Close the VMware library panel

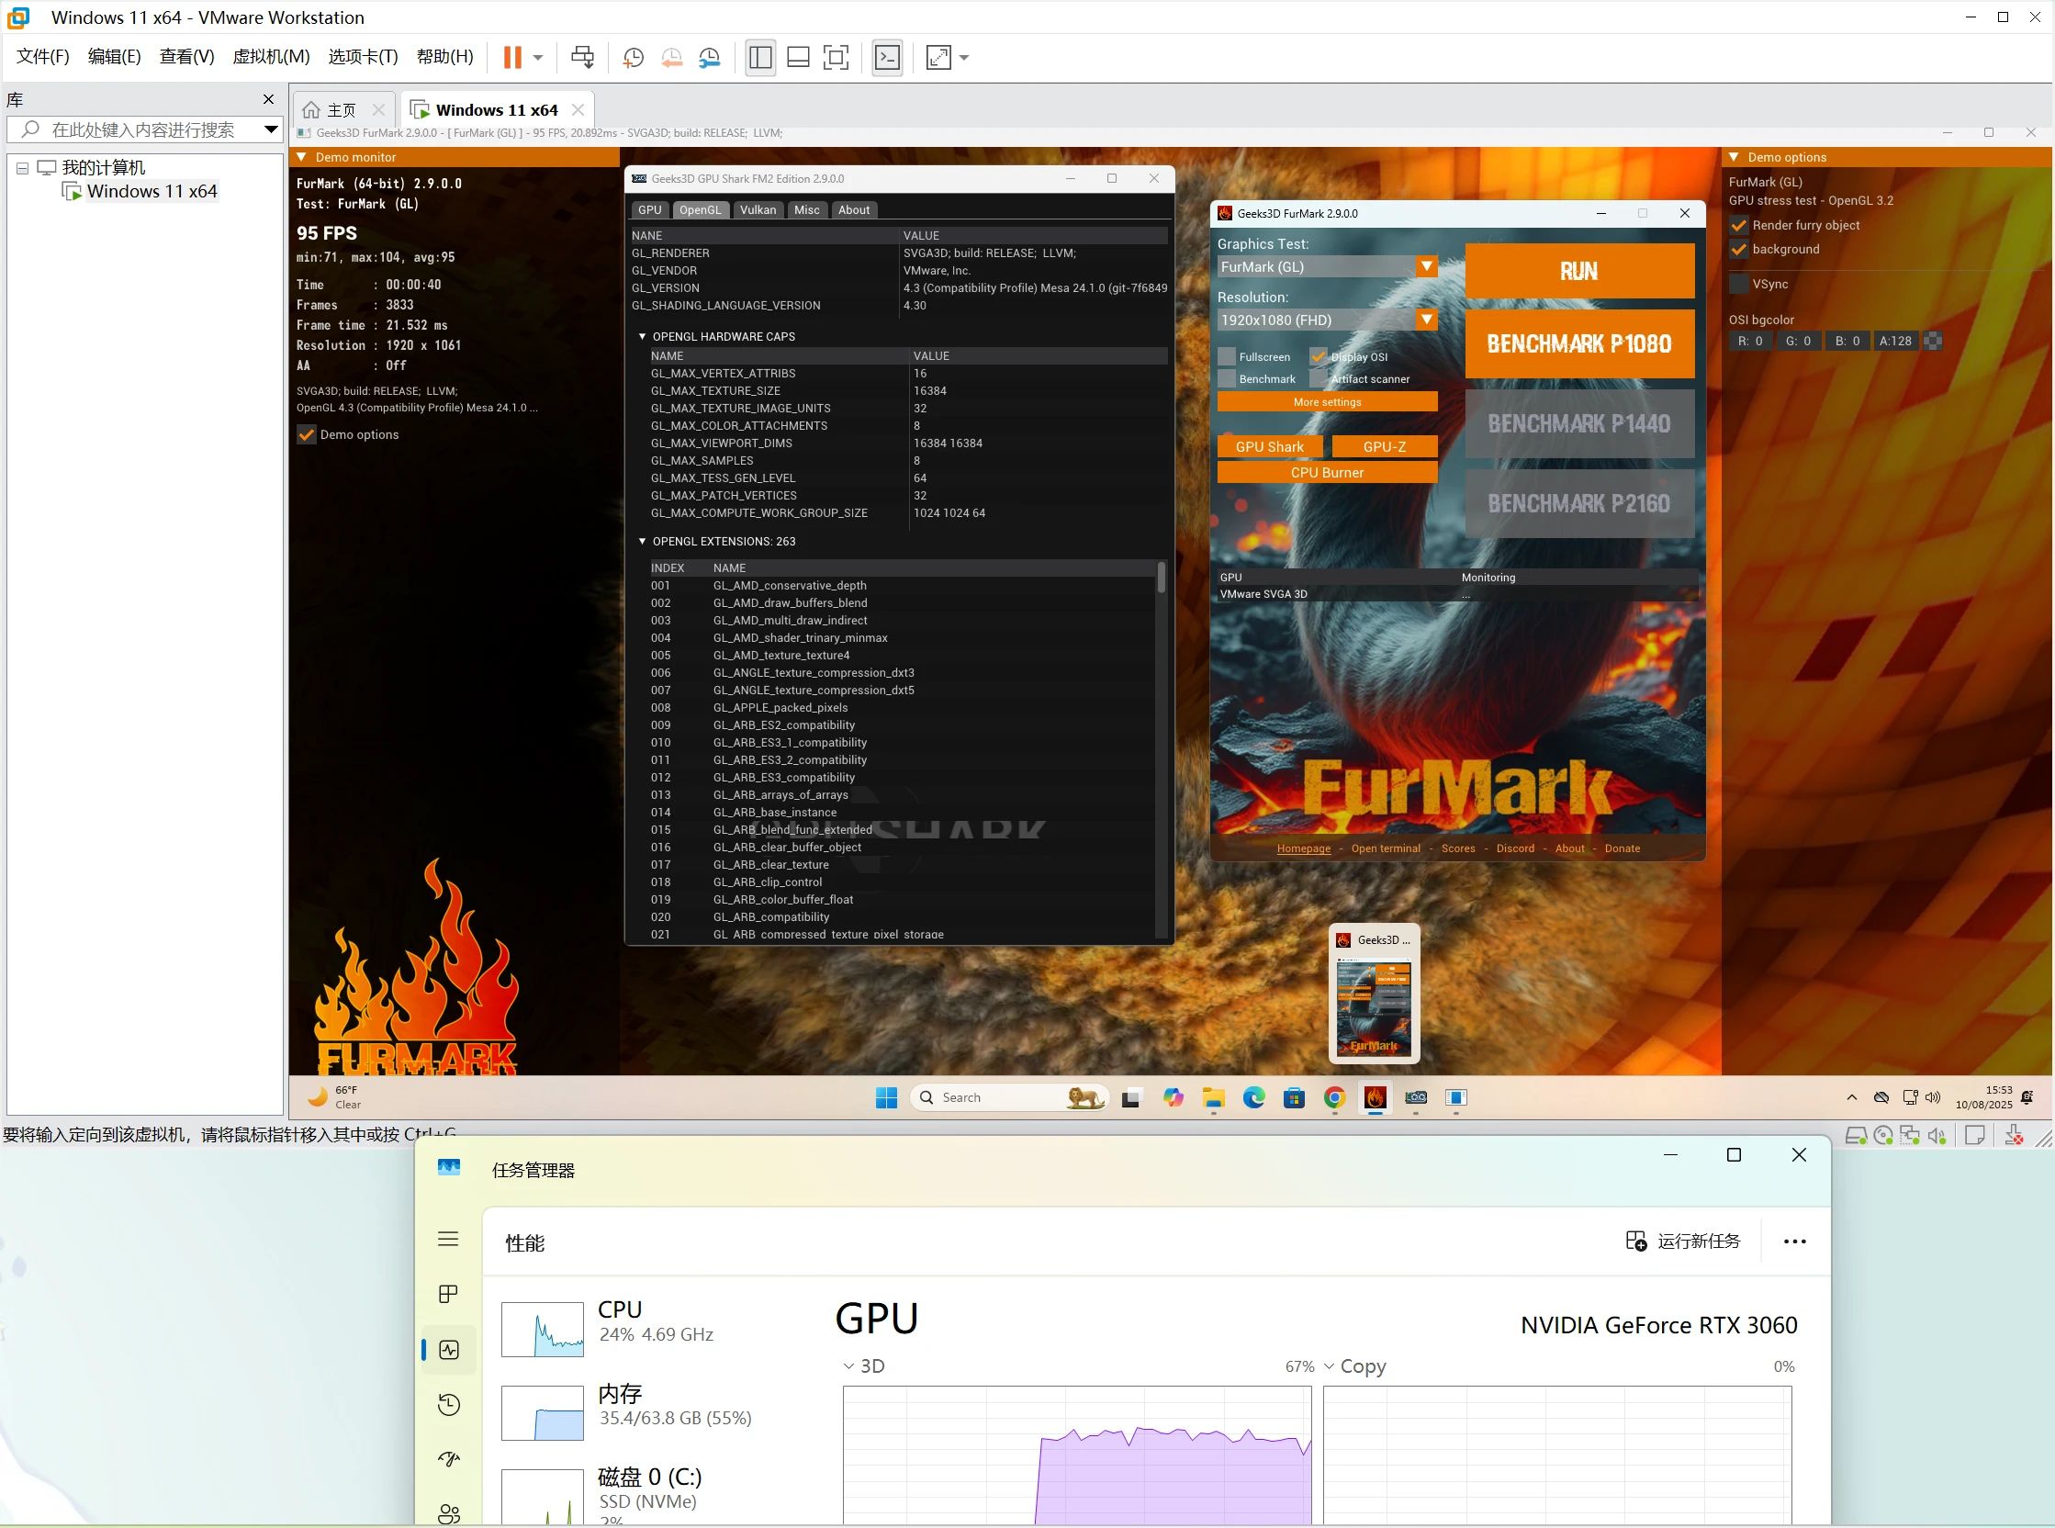pyautogui.click(x=268, y=99)
